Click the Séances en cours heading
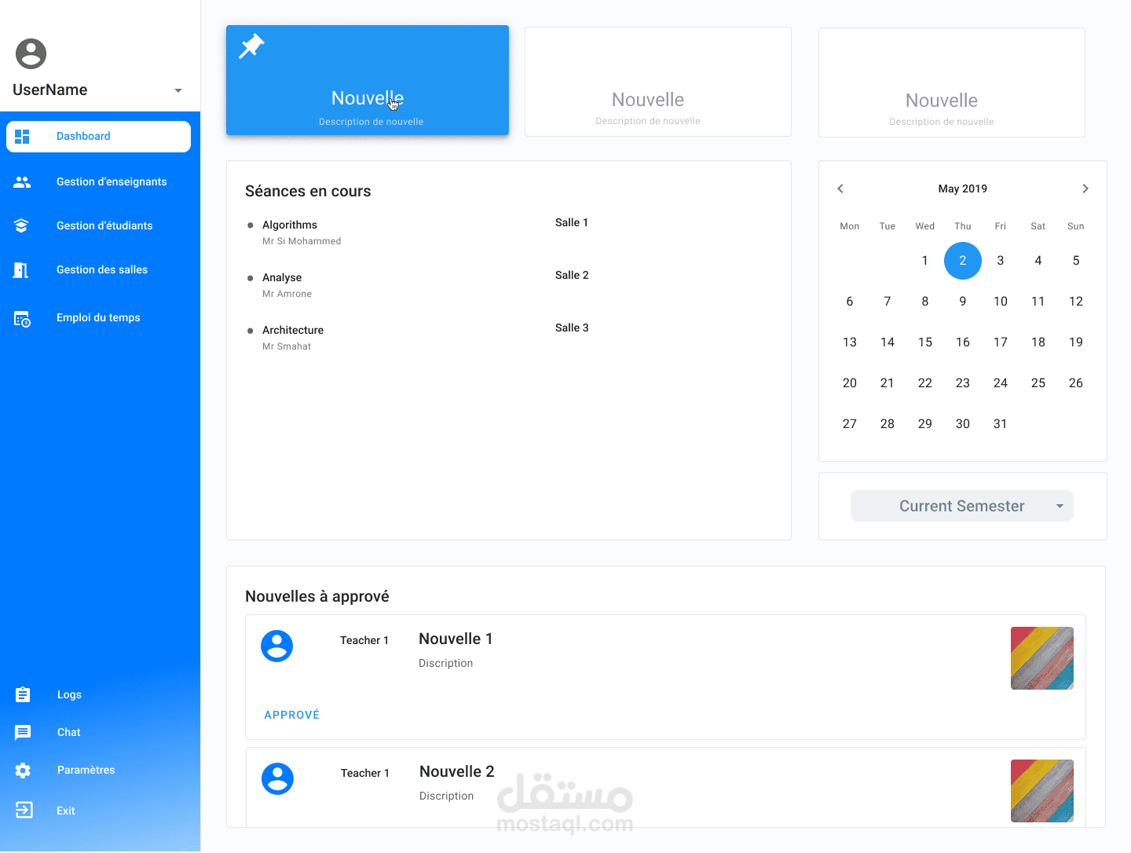Viewport: 1131px width, 853px height. coord(308,192)
